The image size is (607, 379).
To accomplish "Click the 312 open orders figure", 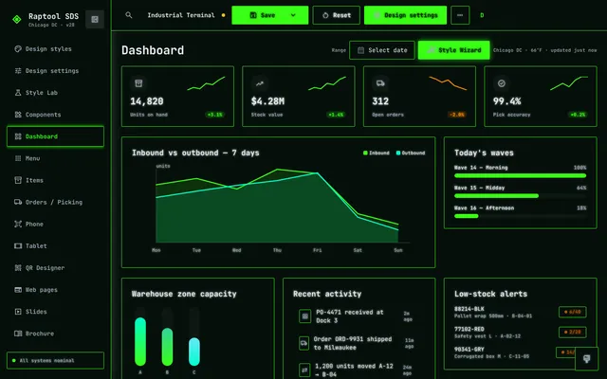I will [x=380, y=101].
